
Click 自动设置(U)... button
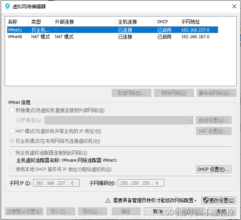pos(214,120)
